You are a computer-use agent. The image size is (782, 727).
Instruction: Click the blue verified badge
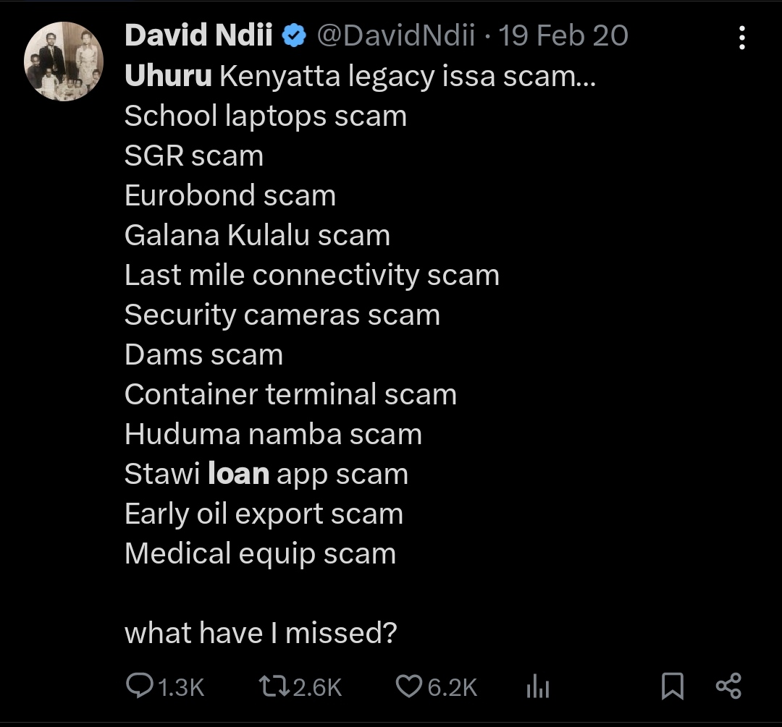(294, 36)
